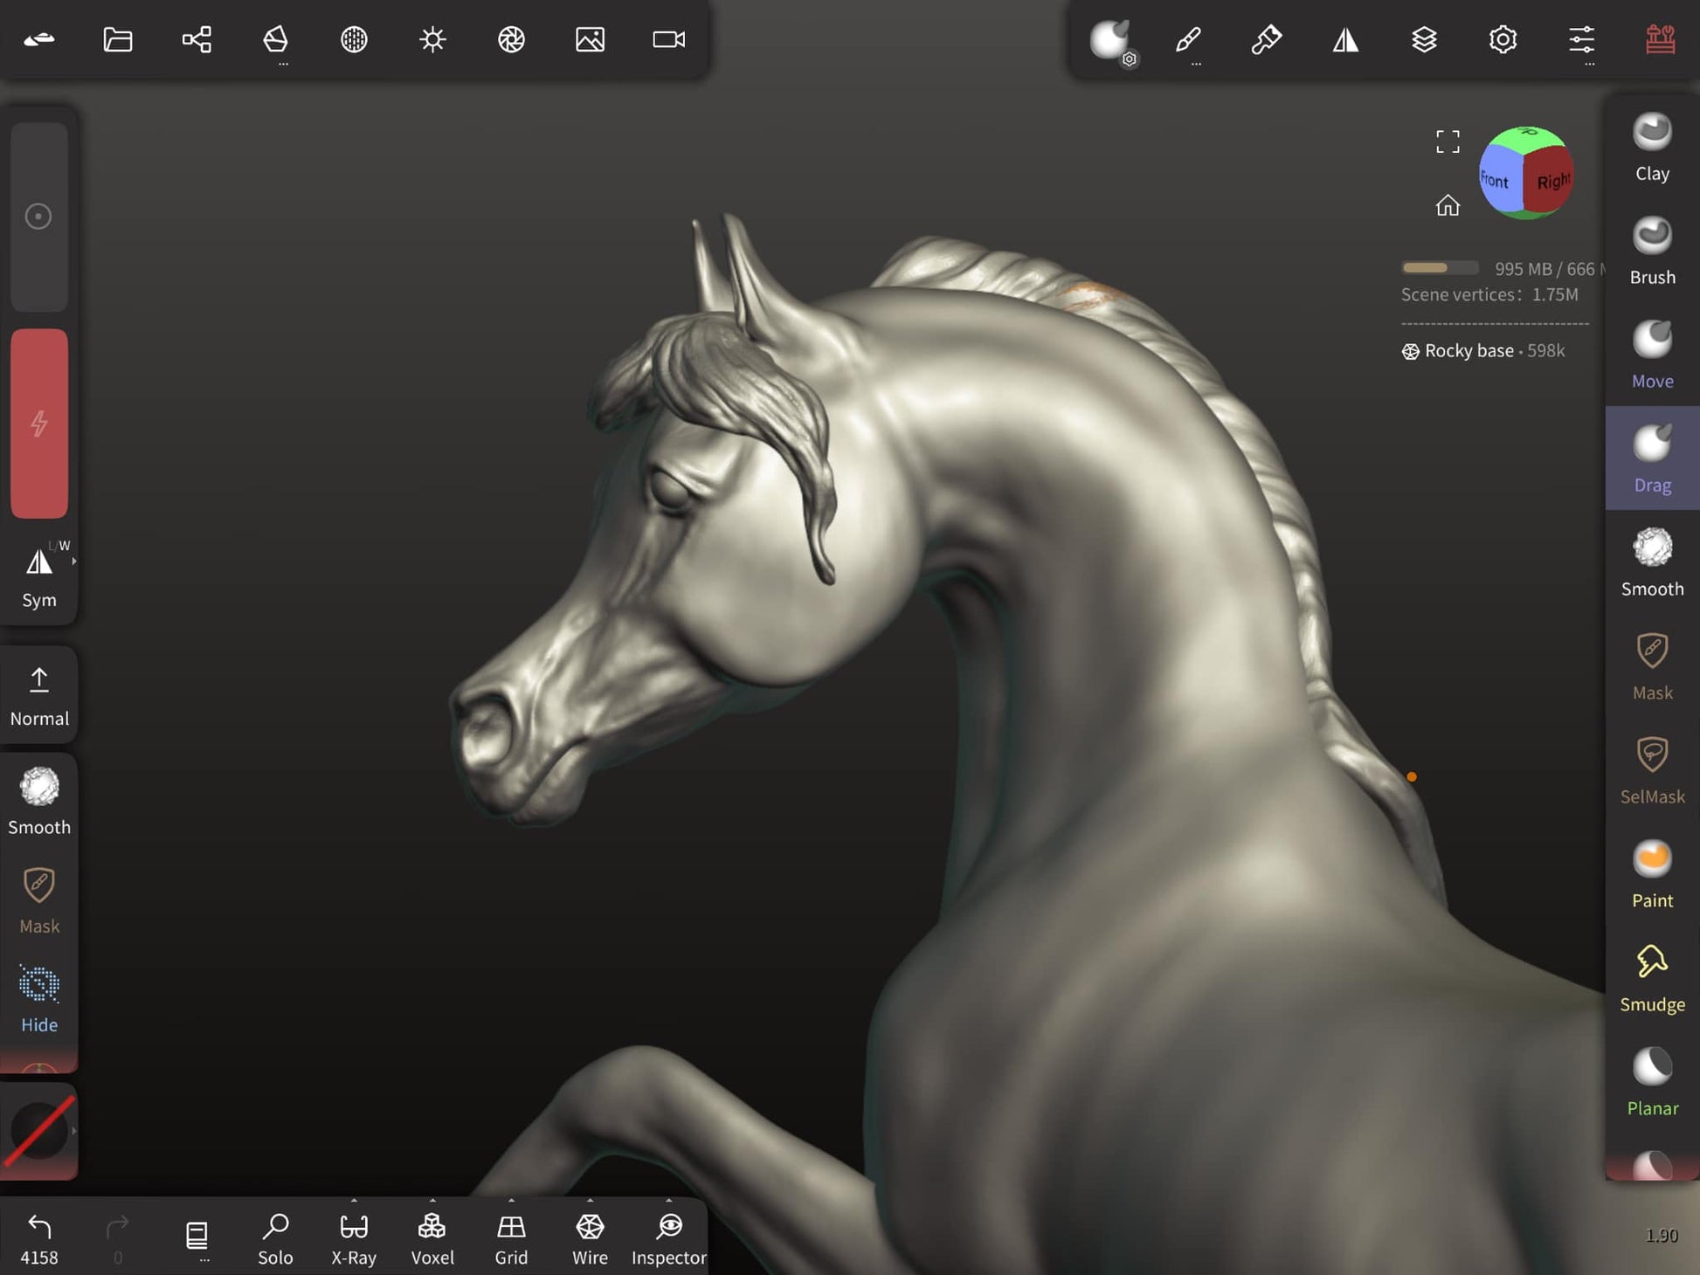Viewport: 1700px width, 1275px height.
Task: Expand symmetry options arrow beside Sym
Action: (74, 562)
